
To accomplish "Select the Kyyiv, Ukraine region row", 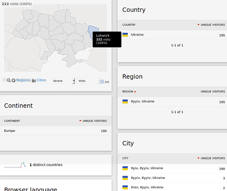I will 172,102.
